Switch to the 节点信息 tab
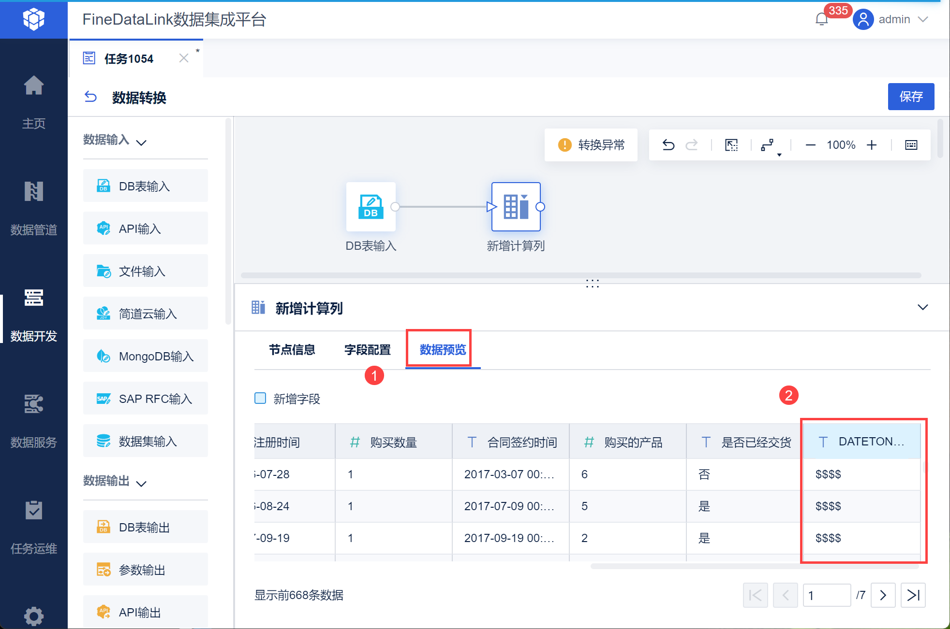This screenshot has width=950, height=629. pos(292,349)
